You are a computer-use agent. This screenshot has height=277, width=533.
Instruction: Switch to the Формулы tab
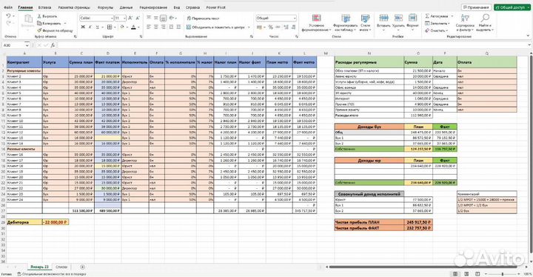(105, 7)
